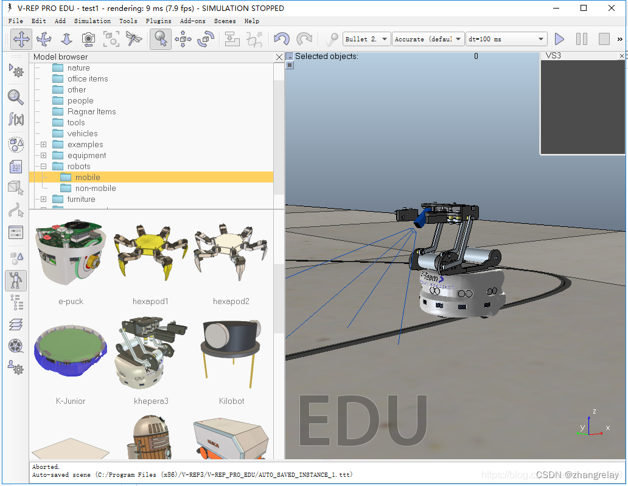Image resolution: width=628 pixels, height=486 pixels.
Task: Close the Model browser panel
Action: [279, 57]
